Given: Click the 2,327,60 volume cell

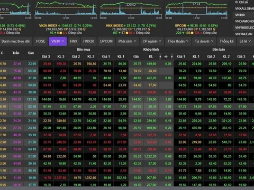Looking at the screenshot, I should tap(60, 178).
